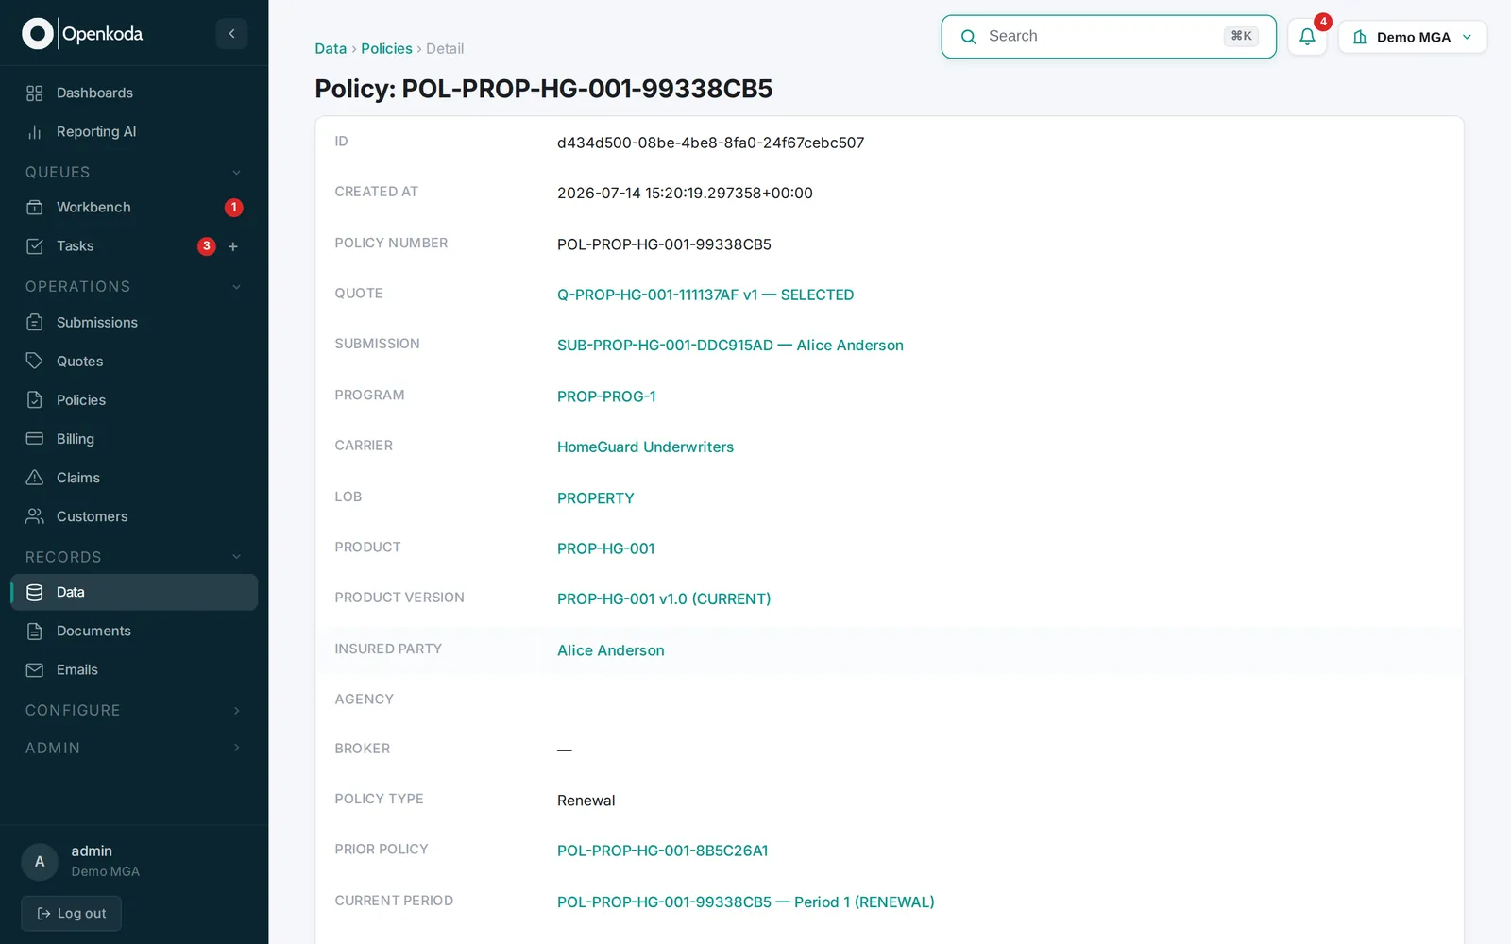Image resolution: width=1511 pixels, height=944 pixels.
Task: Open the PROP-PROG-1 program link
Action: pos(606,396)
